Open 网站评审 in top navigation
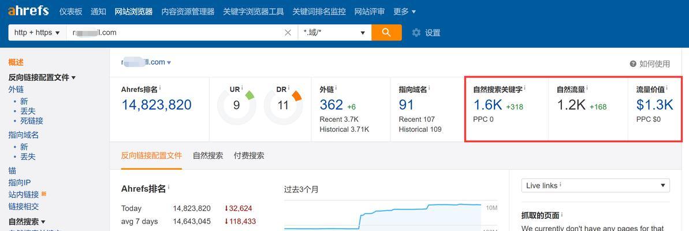 tap(370, 12)
